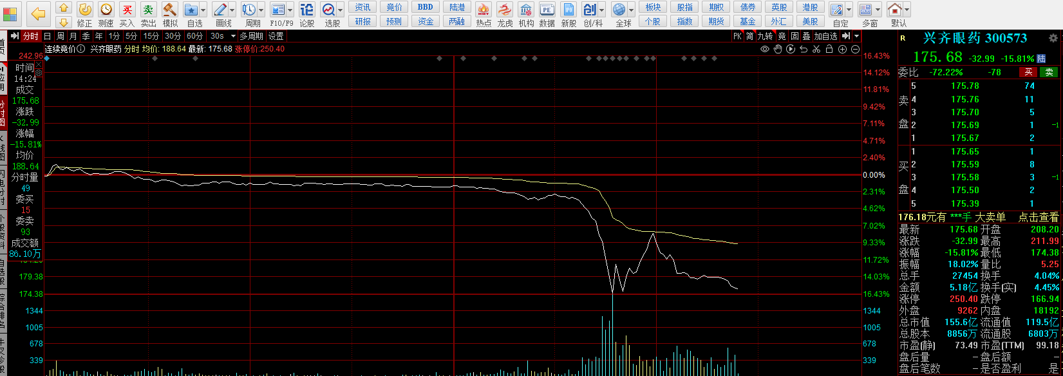The height and width of the screenshot is (376, 1063).
Task: Select the 15分 timeframe tab
Action: (x=151, y=36)
